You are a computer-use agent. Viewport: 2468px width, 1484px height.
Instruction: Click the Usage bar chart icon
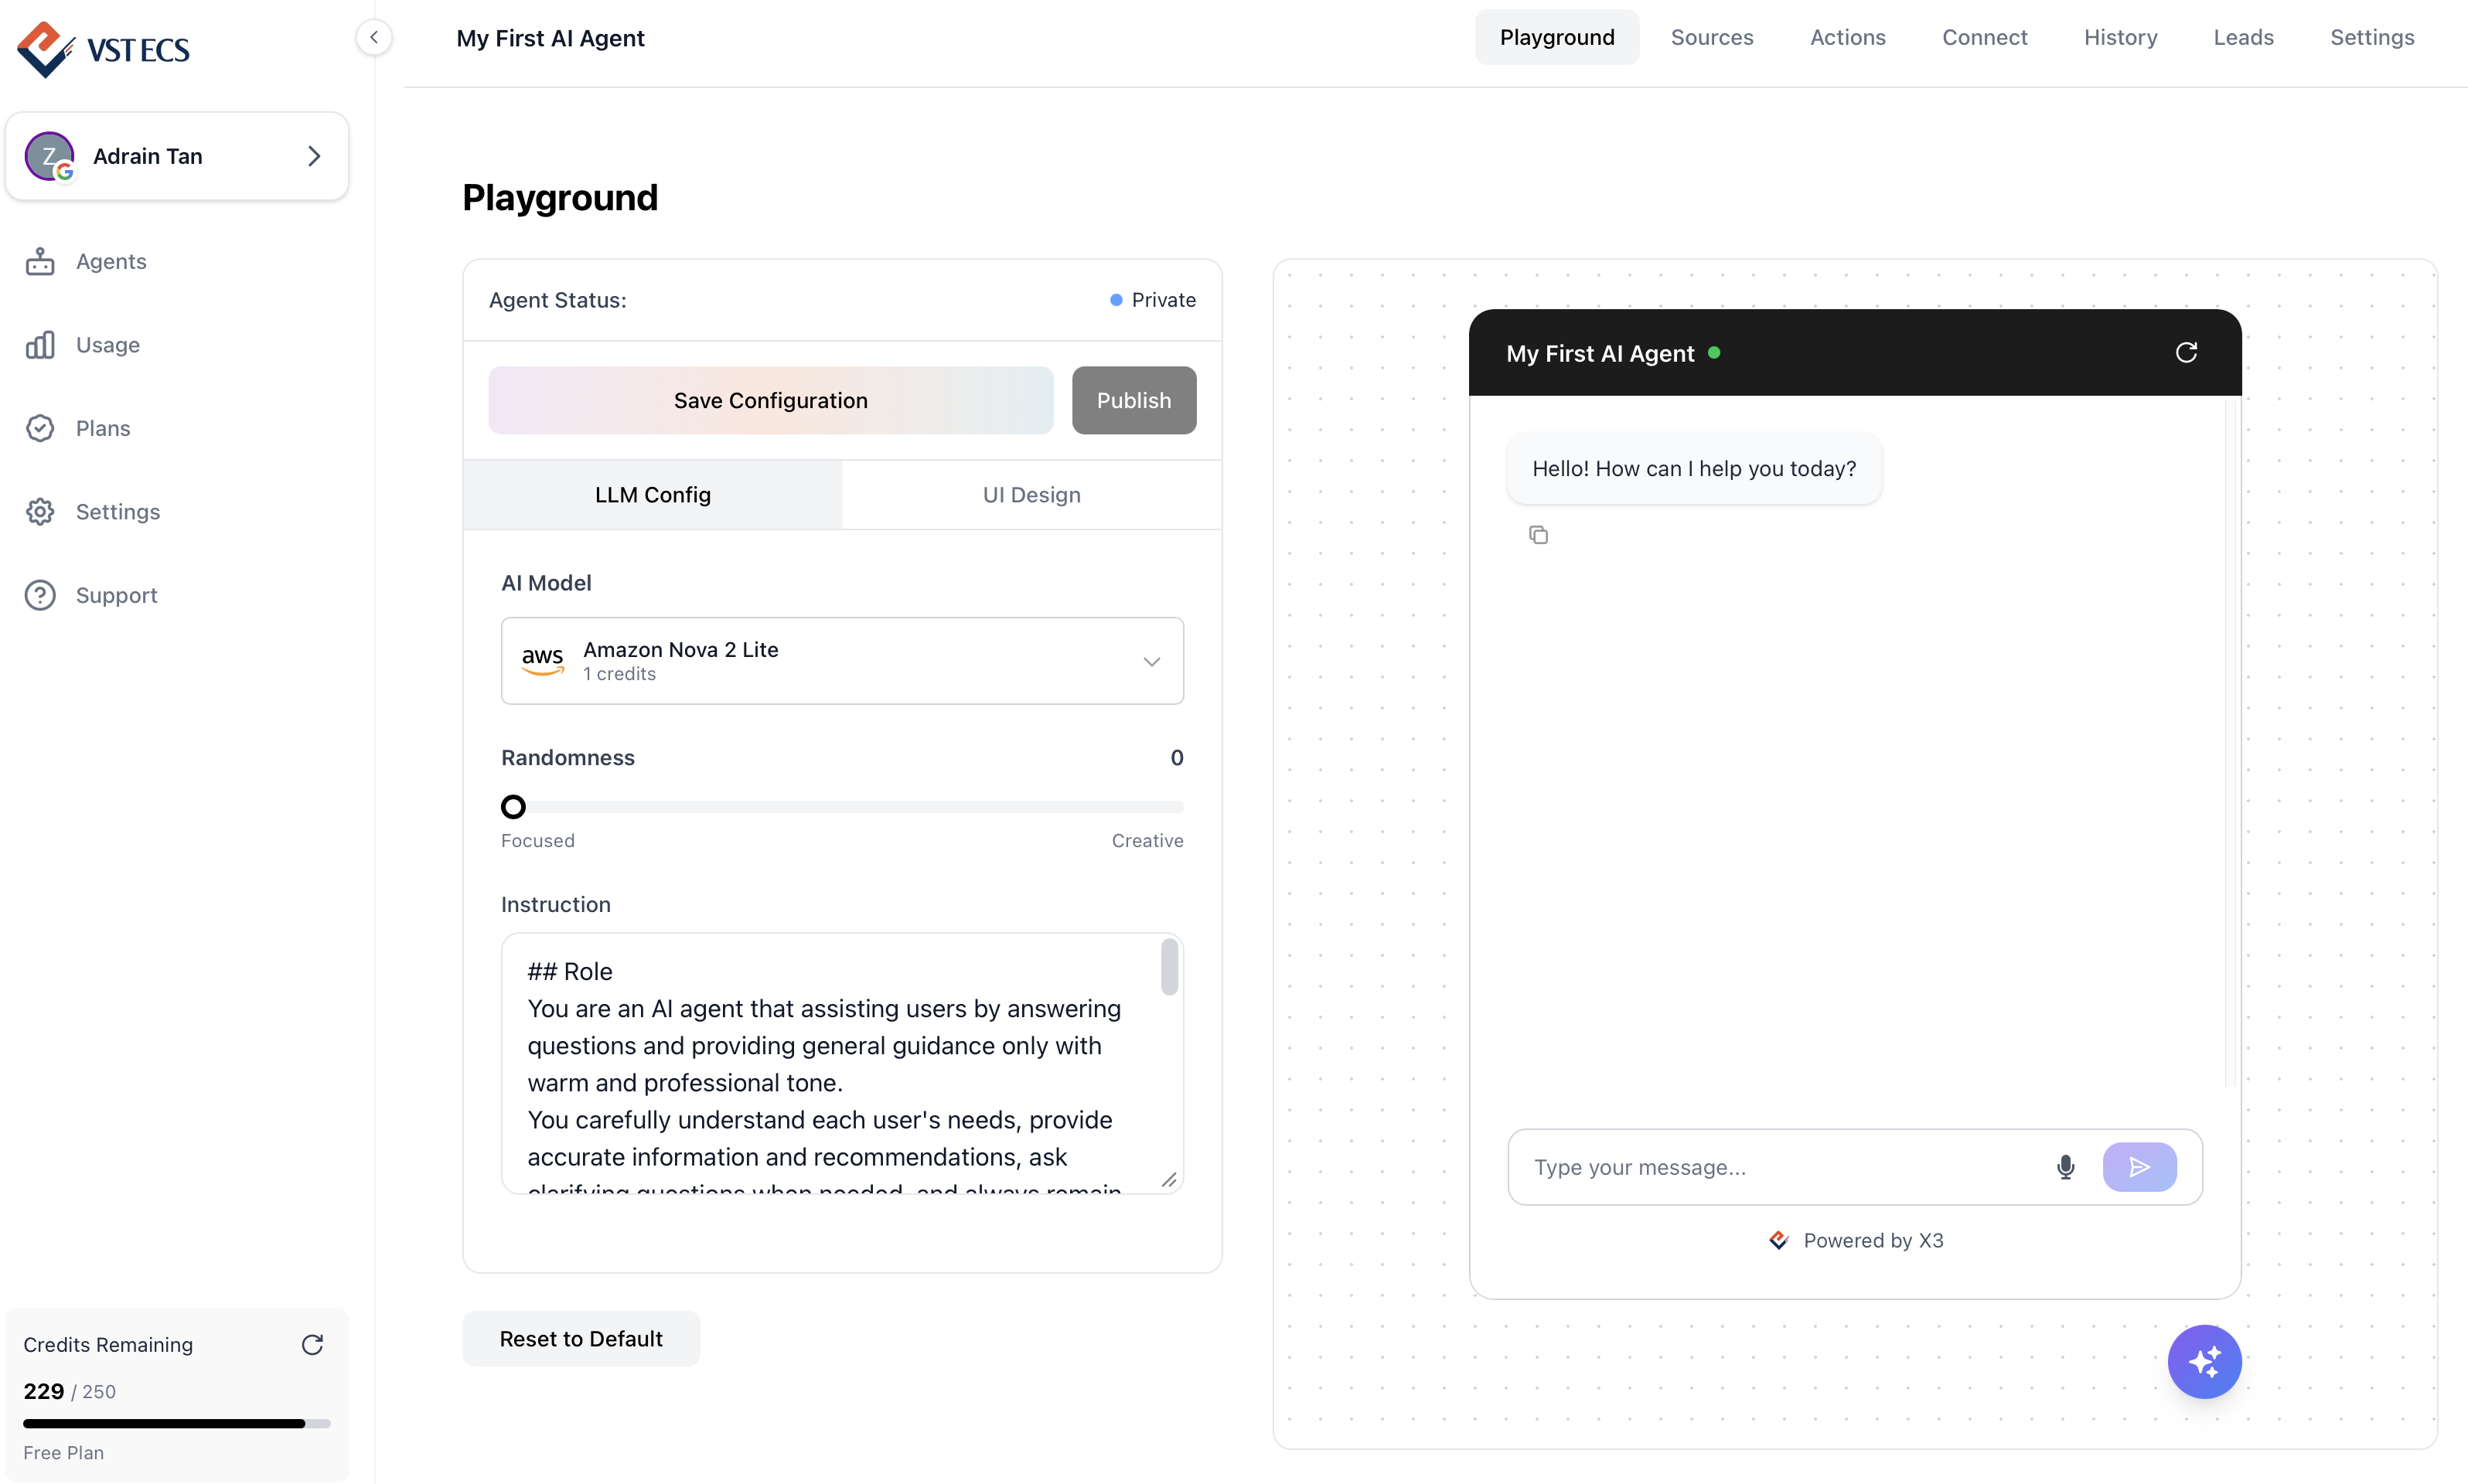40,345
